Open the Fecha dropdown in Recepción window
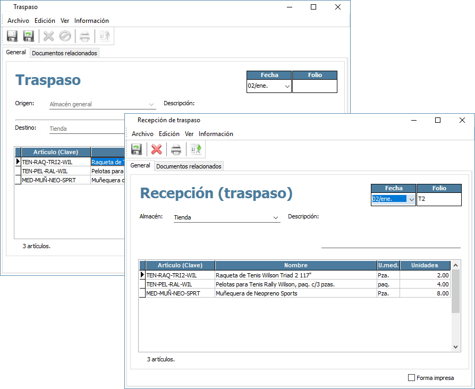This screenshot has width=475, height=389. [411, 199]
